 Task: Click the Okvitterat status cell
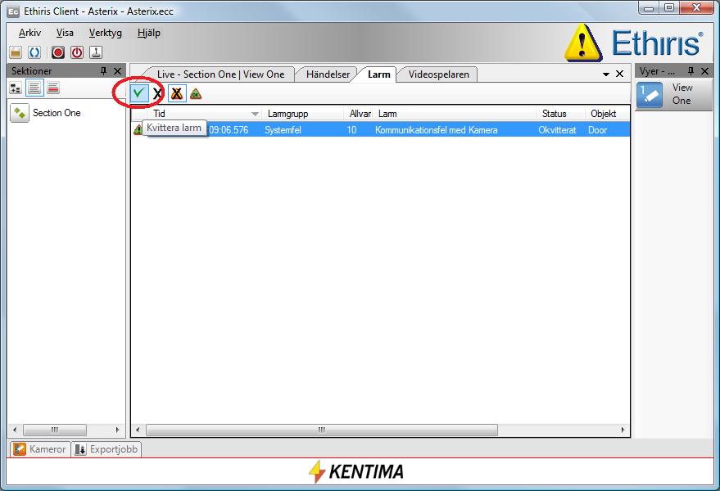click(557, 130)
